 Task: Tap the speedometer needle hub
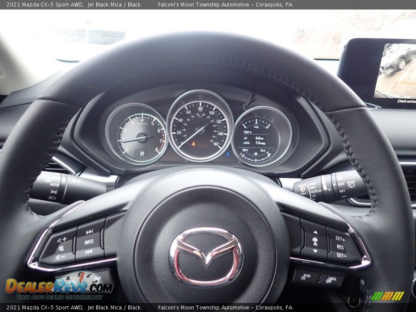[x=200, y=130]
